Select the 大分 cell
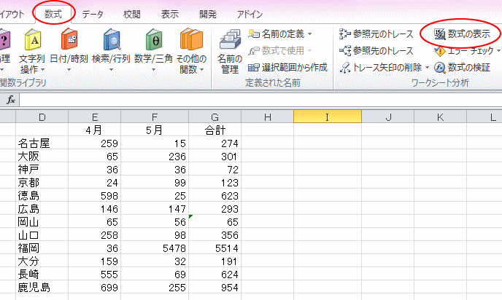This screenshot has width=502, height=300. coord(42,261)
